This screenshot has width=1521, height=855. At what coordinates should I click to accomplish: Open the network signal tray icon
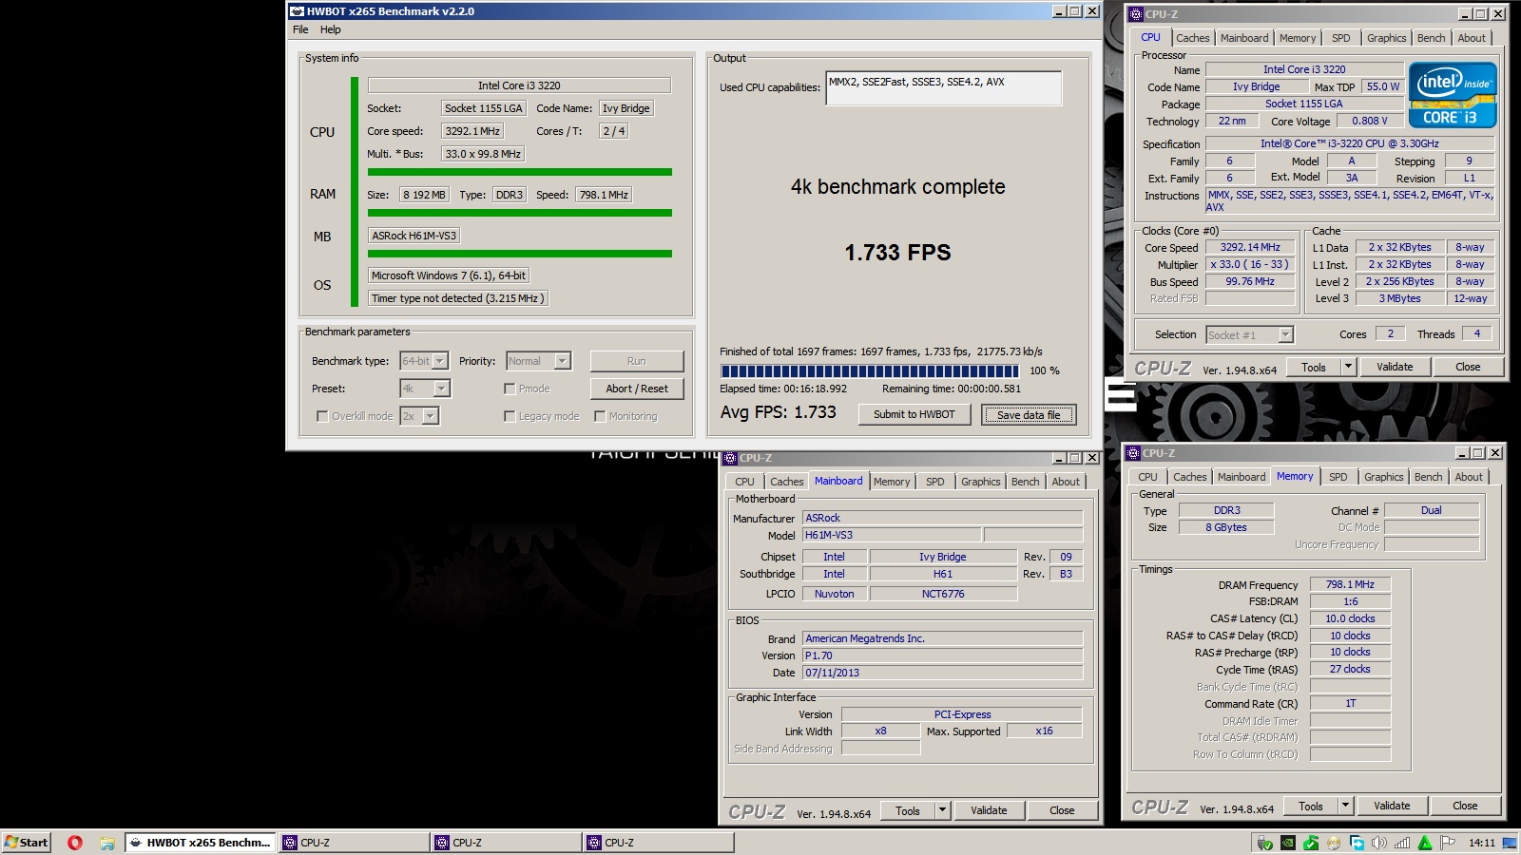coord(1402,843)
